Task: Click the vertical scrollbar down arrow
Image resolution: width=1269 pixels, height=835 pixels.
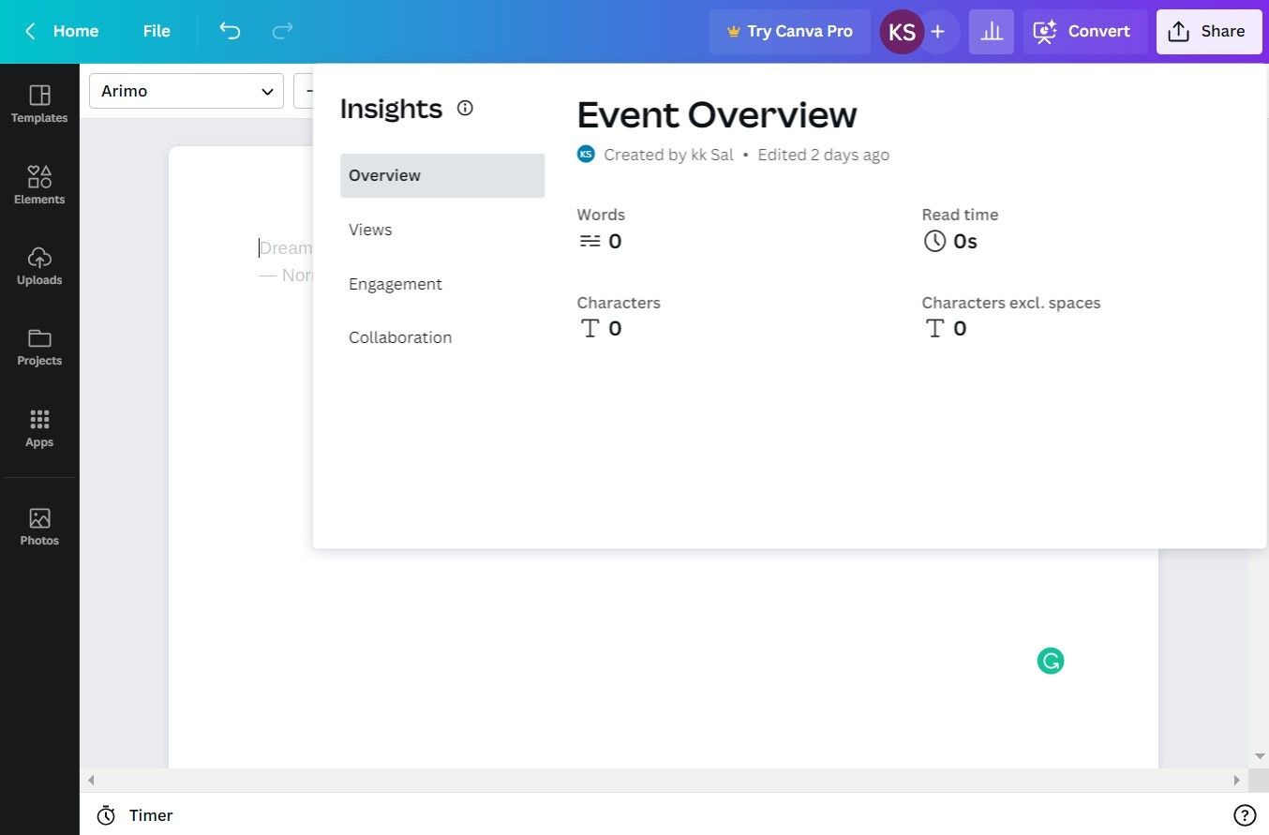Action: click(x=1260, y=756)
